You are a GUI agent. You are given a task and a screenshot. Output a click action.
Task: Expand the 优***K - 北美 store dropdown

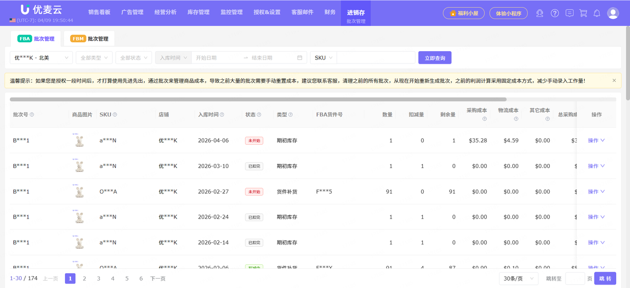coord(41,58)
